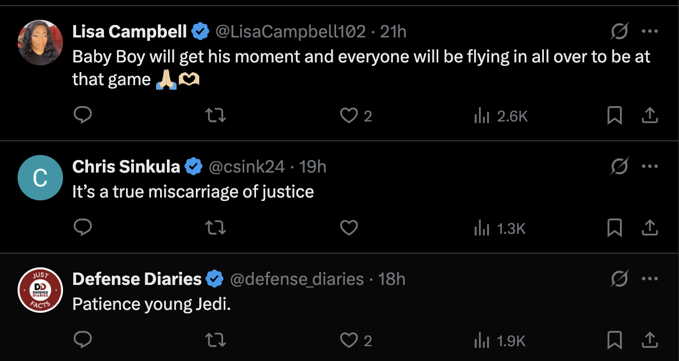
Task: Repost Lisa Campbell's tweet
Action: pyautogui.click(x=216, y=116)
